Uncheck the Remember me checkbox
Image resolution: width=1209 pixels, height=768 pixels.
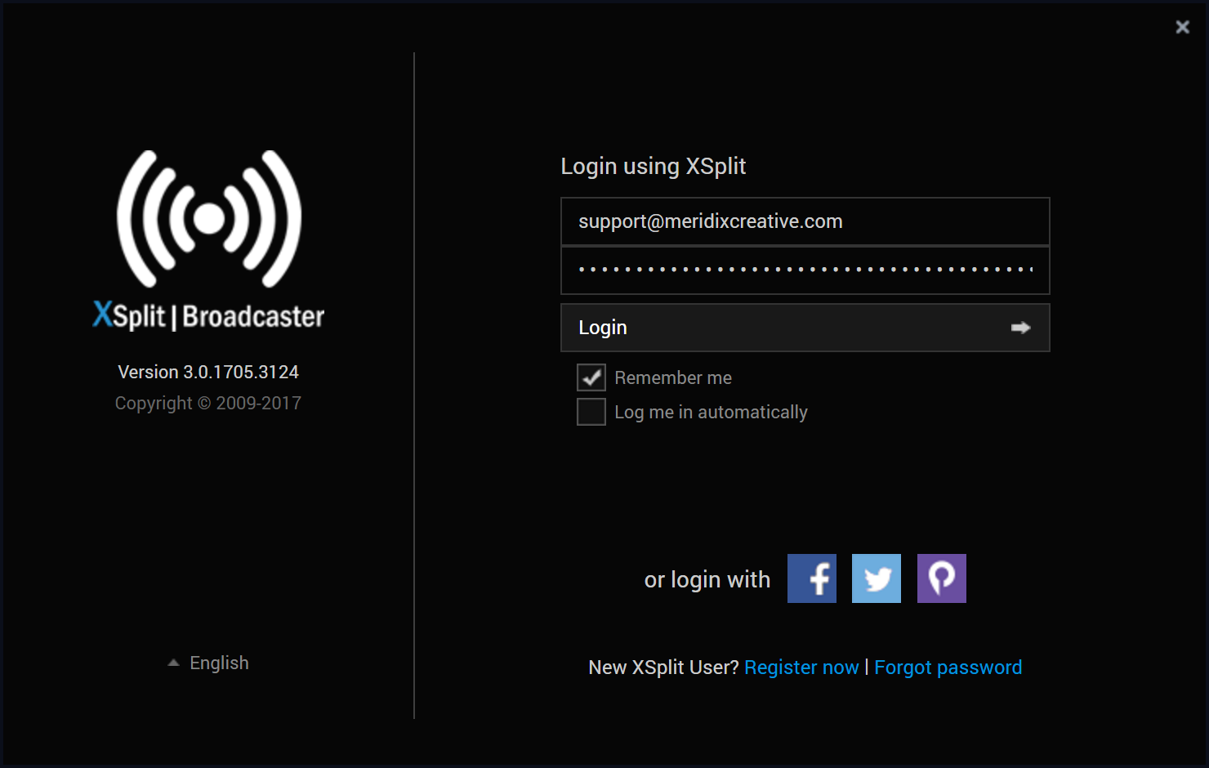click(591, 377)
